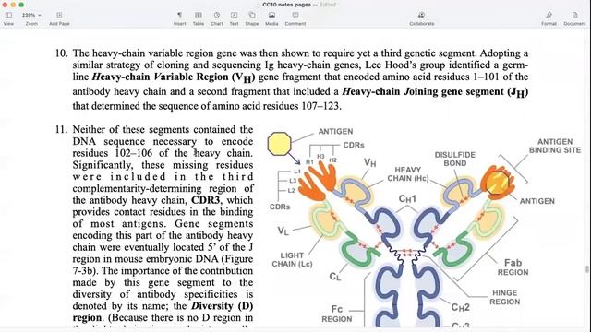591x332 pixels.
Task: Click the paragraph number 11
Action: point(61,129)
